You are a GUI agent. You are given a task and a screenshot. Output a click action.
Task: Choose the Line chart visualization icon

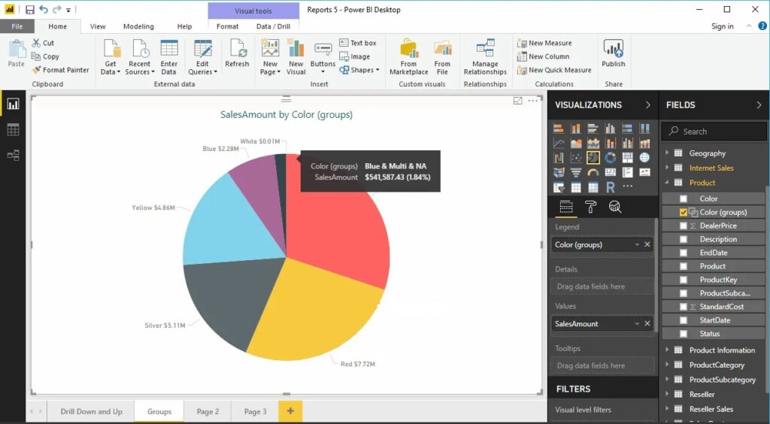[559, 144]
